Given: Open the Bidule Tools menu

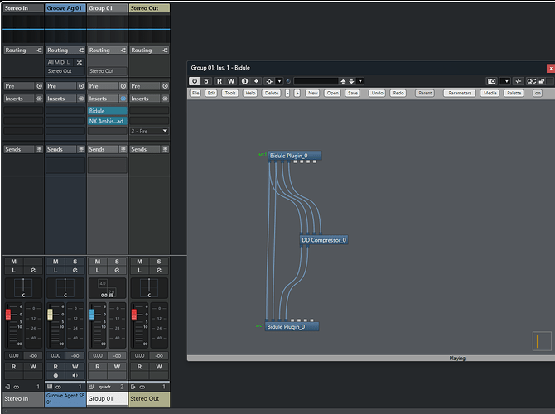Looking at the screenshot, I should [230, 93].
